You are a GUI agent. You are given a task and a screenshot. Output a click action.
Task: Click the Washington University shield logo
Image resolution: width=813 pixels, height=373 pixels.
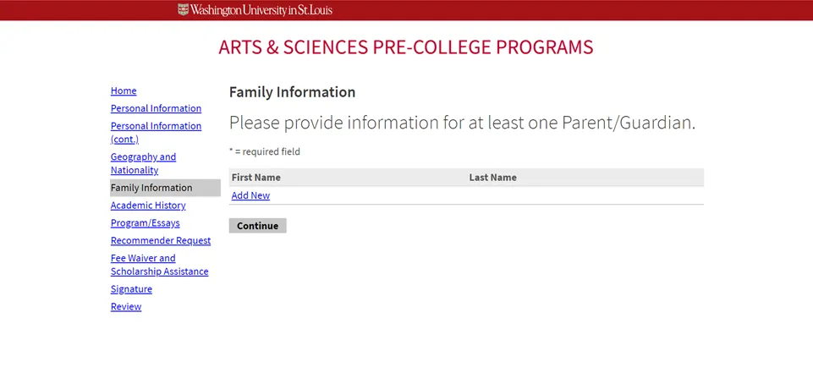click(x=184, y=10)
